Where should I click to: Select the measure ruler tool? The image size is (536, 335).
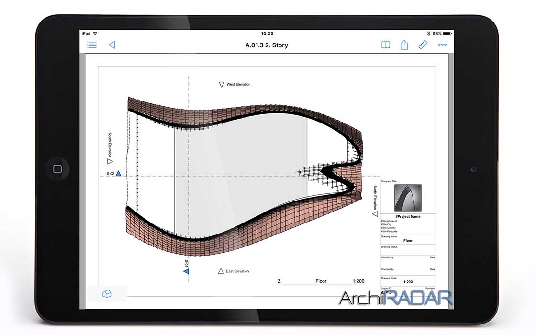(423, 45)
